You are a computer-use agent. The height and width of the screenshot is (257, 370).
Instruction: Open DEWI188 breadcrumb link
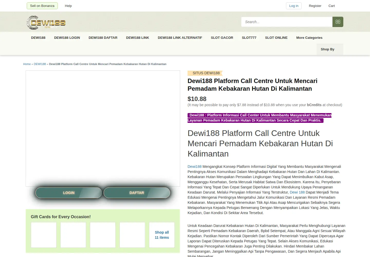(x=40, y=64)
